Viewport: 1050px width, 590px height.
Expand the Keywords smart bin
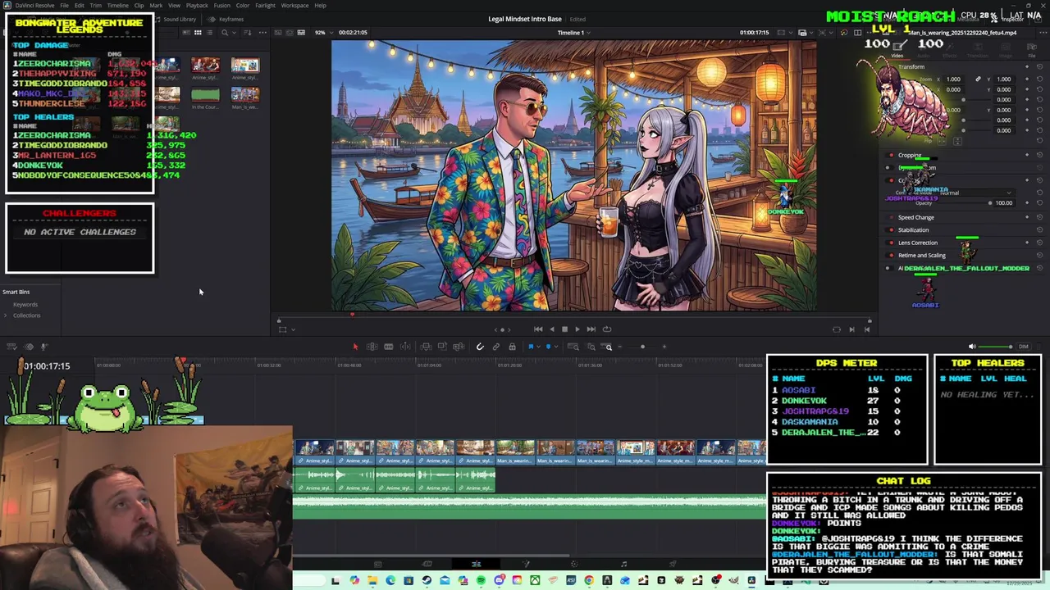pyautogui.click(x=25, y=305)
